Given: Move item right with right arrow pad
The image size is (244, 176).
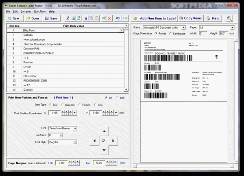Looking at the screenshot, I should tap(113, 141).
